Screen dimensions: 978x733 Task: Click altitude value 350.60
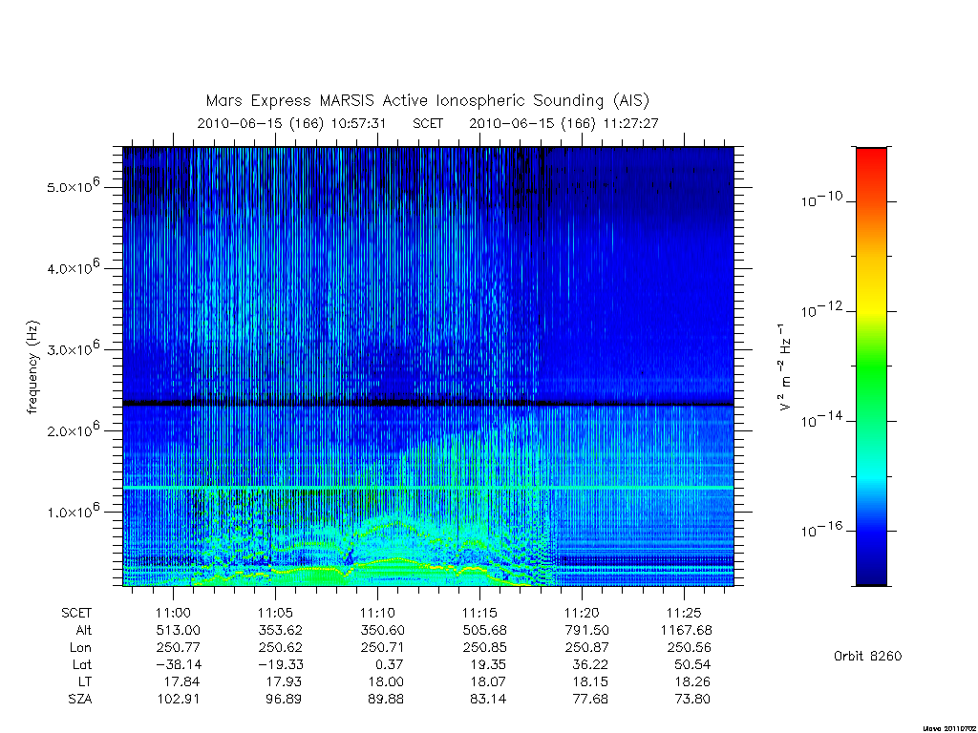coord(383,630)
